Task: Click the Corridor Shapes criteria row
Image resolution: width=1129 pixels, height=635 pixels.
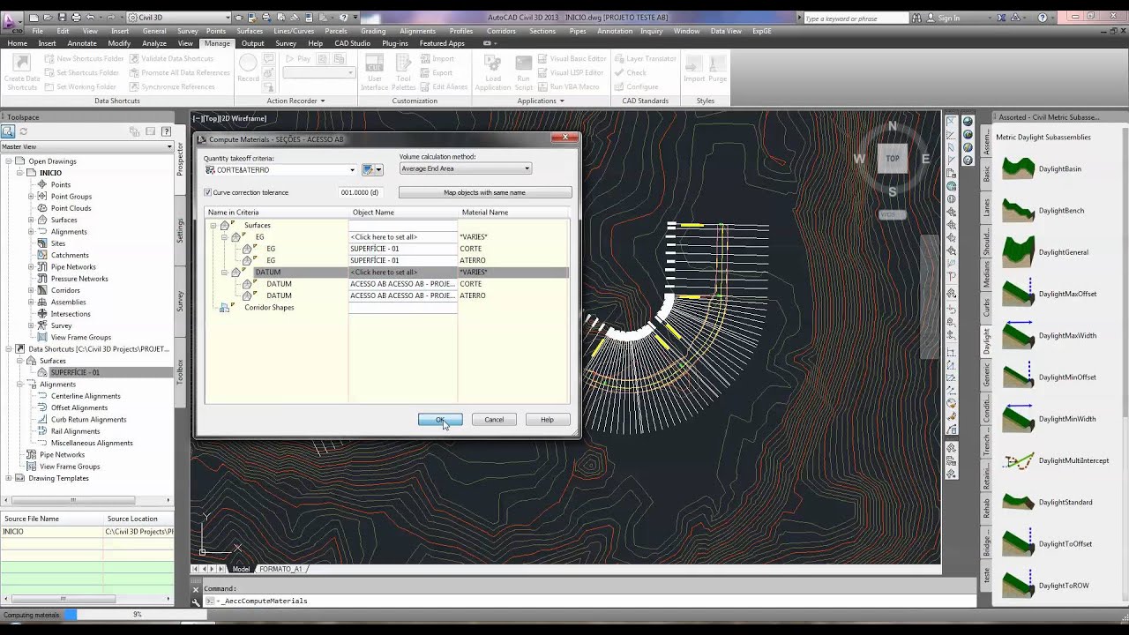Action: click(x=269, y=307)
